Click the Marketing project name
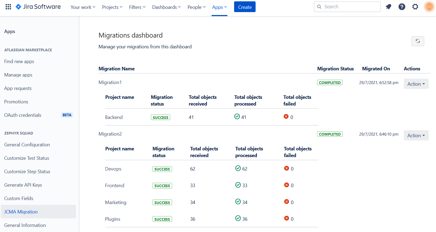The width and height of the screenshot is (436, 232). (116, 202)
